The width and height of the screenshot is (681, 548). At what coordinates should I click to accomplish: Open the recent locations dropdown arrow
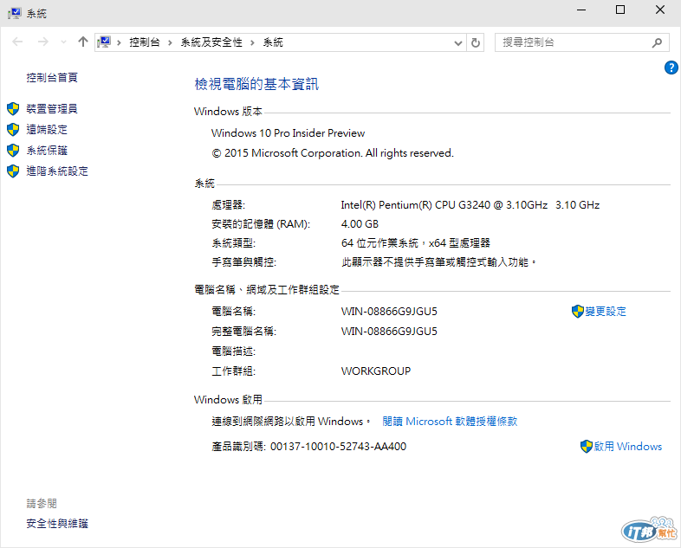(x=64, y=42)
